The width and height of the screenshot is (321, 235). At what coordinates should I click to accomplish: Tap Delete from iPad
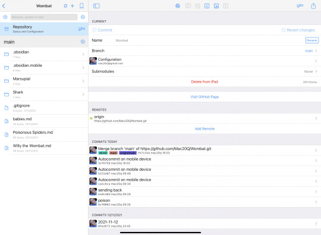click(x=204, y=82)
